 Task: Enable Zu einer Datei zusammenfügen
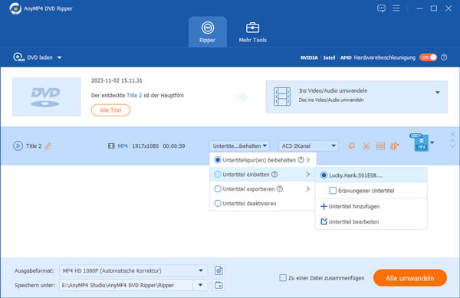[x=283, y=278]
